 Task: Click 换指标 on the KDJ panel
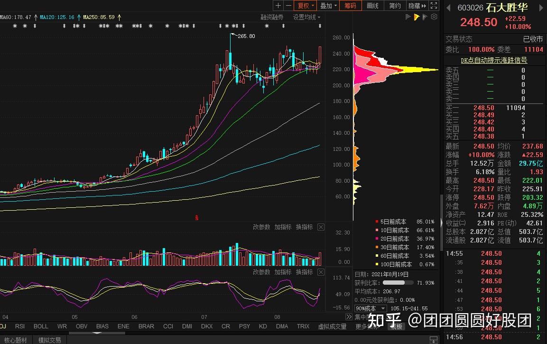(304, 272)
